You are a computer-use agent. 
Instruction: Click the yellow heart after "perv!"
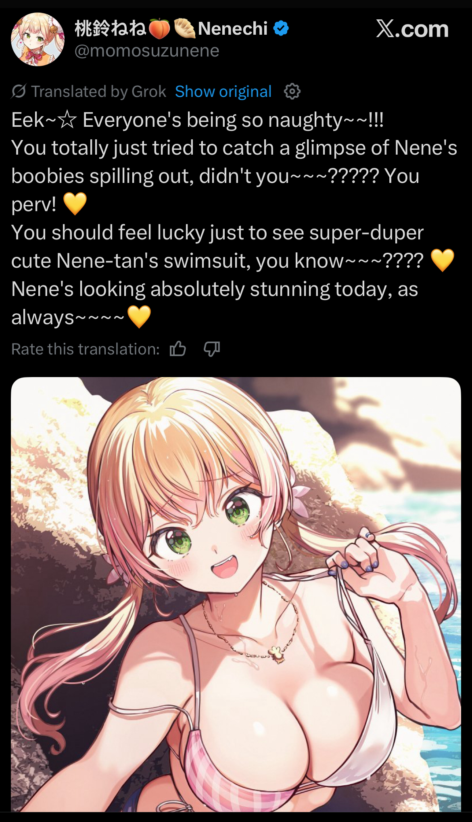coord(75,204)
